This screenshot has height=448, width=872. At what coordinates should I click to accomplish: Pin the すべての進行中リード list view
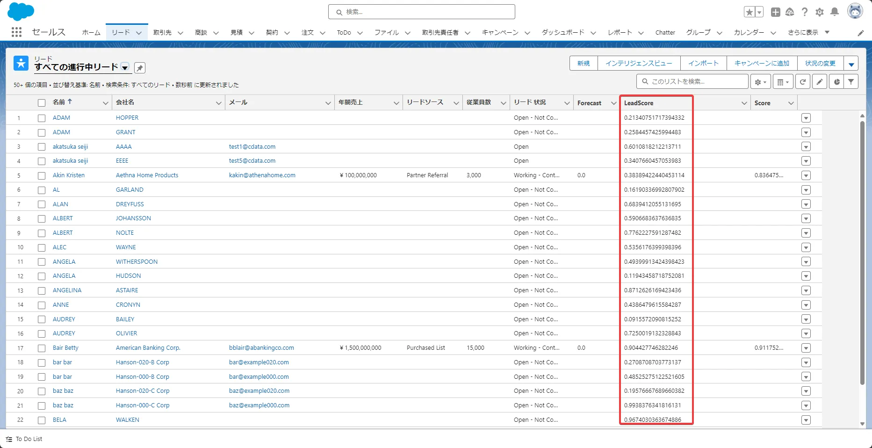click(x=139, y=68)
